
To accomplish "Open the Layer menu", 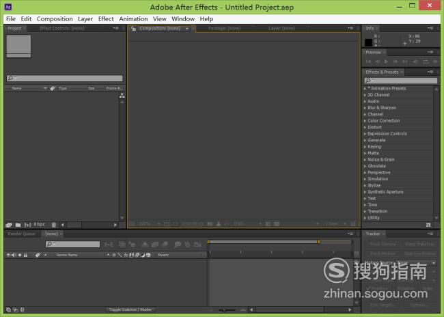I will (85, 19).
